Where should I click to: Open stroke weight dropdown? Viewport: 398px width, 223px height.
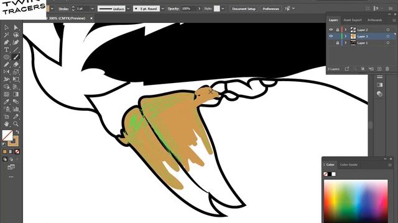93,9
